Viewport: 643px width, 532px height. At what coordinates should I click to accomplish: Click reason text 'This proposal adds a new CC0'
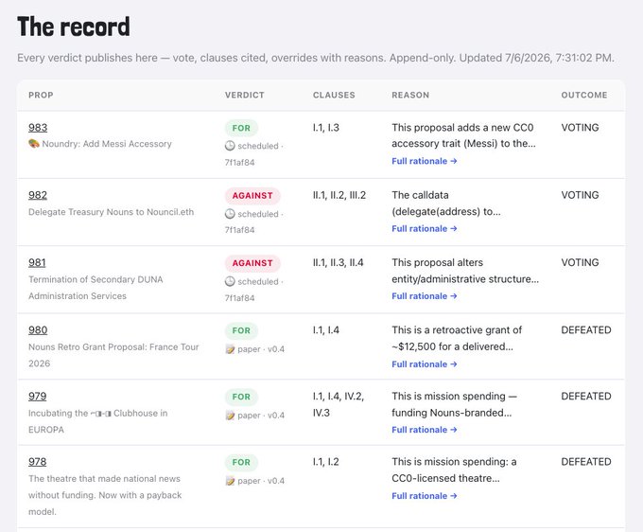[x=462, y=128]
